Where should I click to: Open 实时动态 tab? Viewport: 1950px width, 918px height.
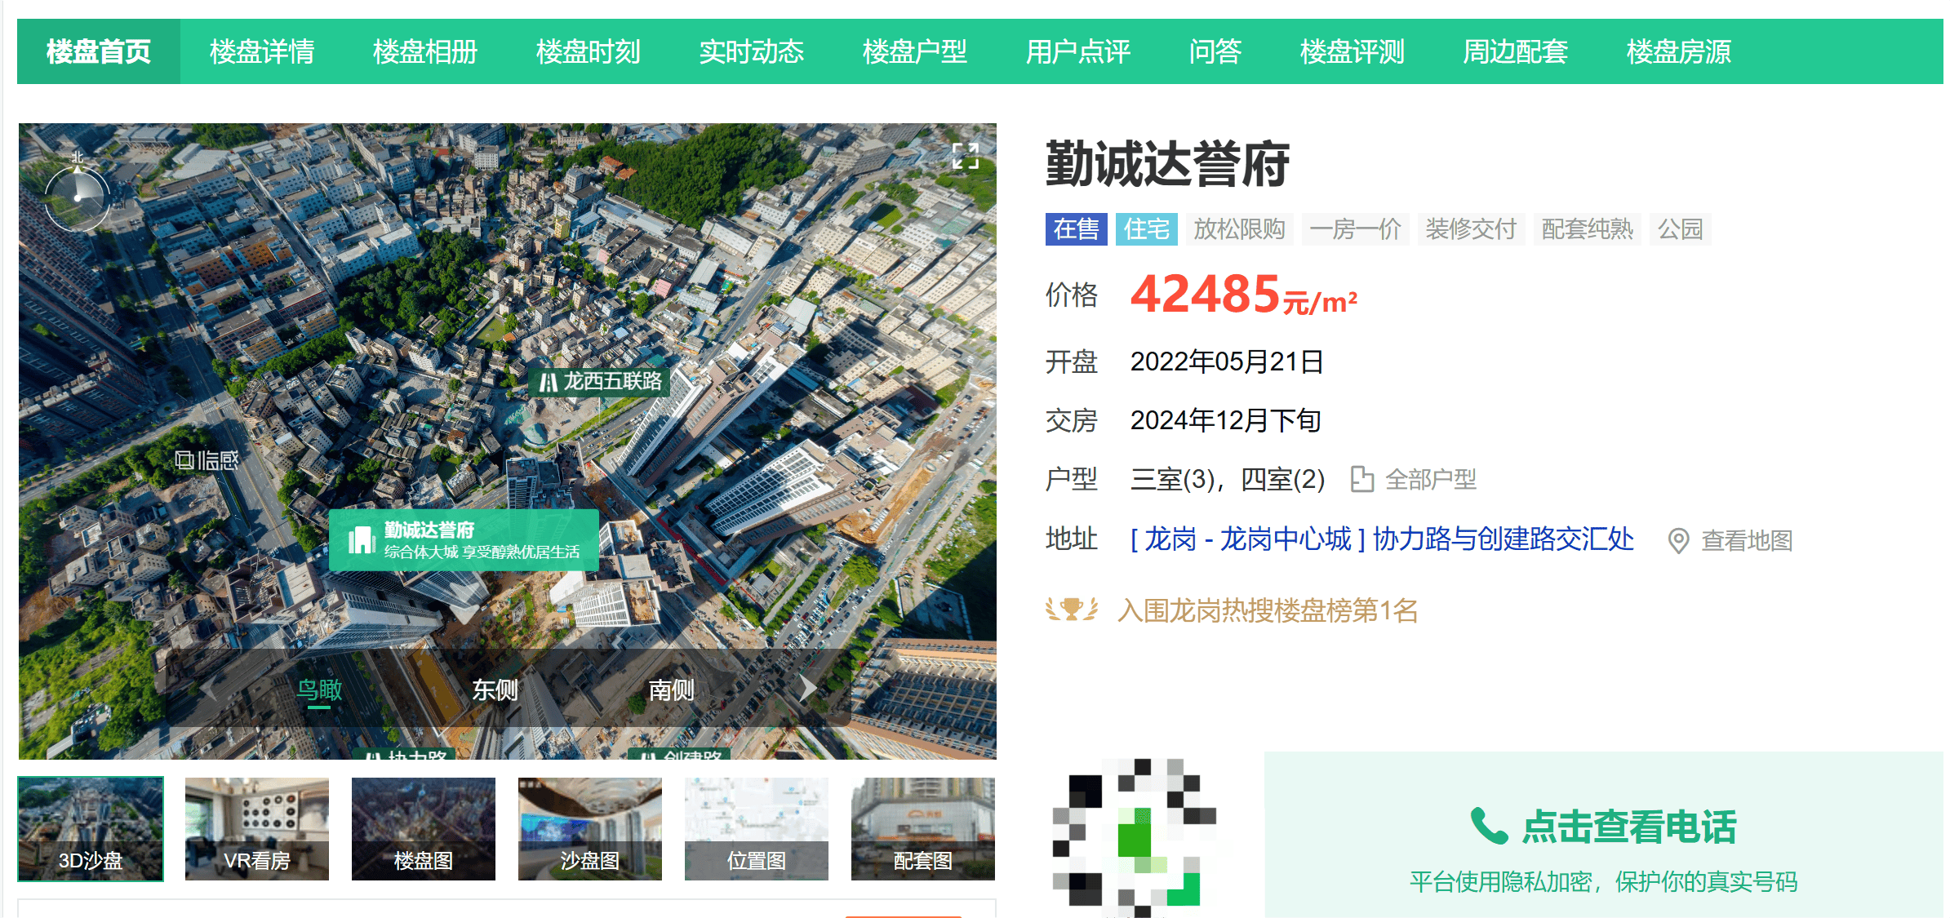click(752, 51)
